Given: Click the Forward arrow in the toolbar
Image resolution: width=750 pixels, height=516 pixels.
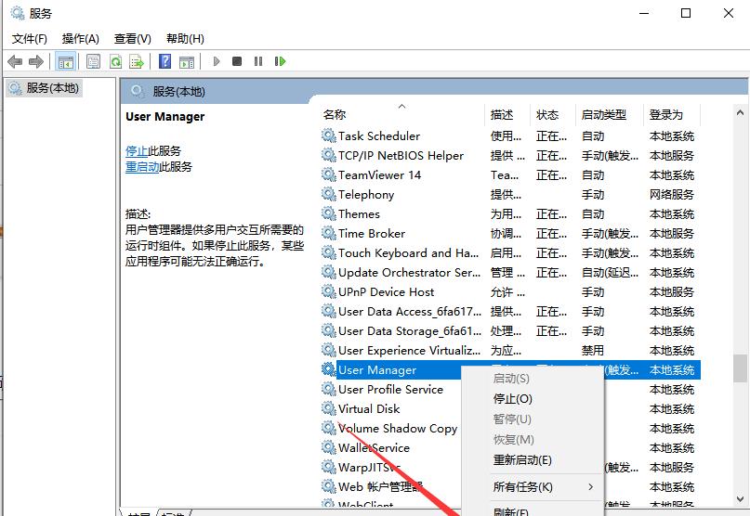Looking at the screenshot, I should click(x=36, y=61).
